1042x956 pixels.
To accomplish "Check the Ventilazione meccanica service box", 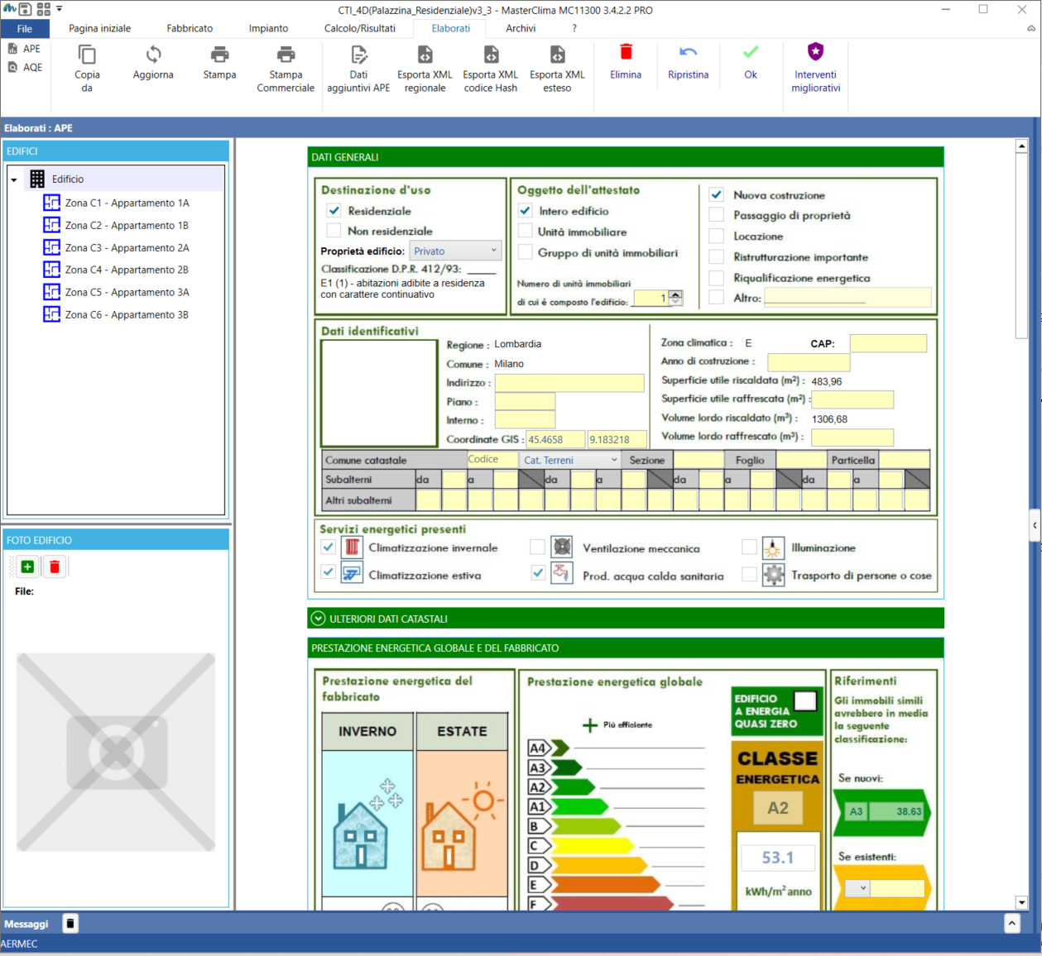I will click(537, 547).
